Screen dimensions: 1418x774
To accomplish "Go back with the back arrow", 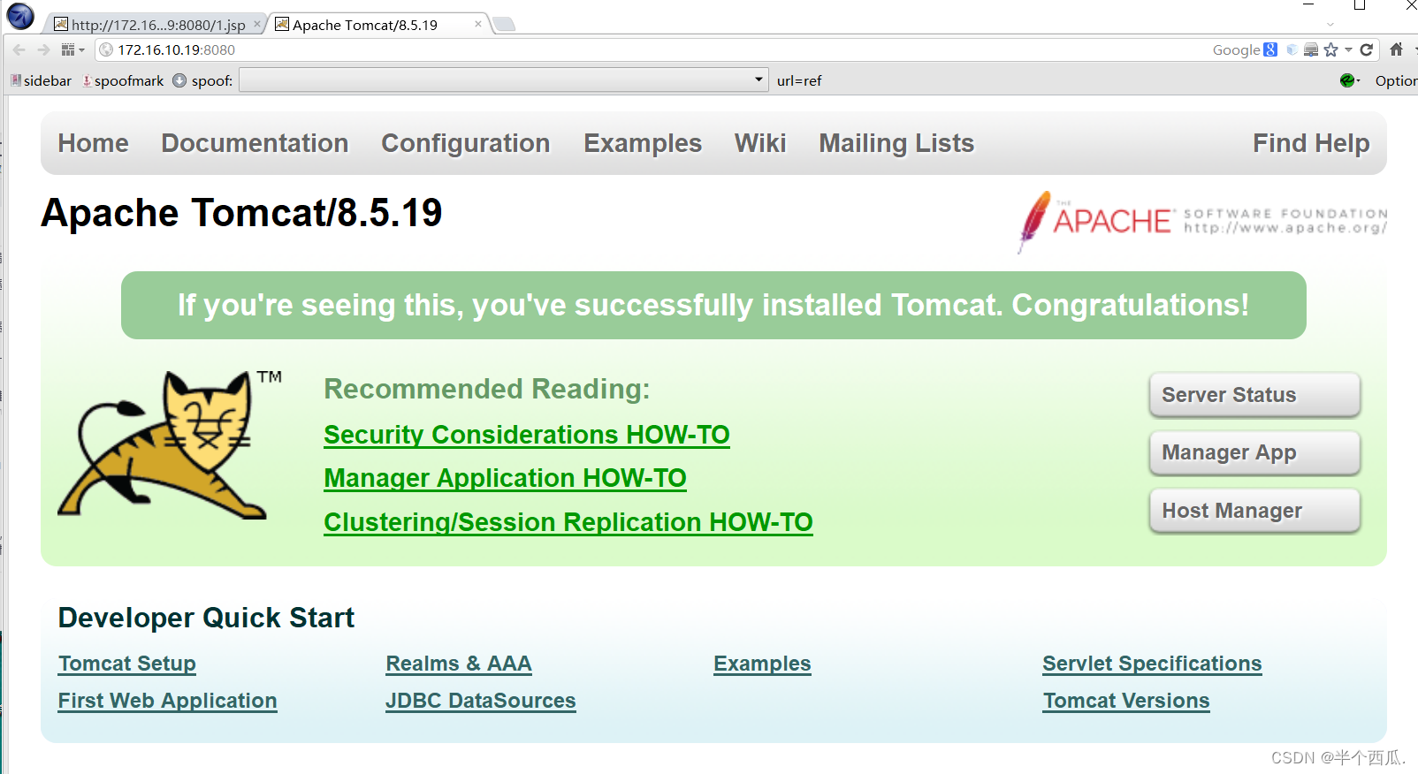I will [x=19, y=50].
